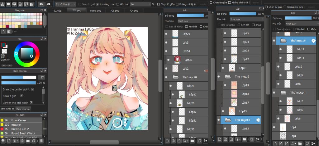Select the From Canvas brush
The image size is (319, 146).
click(x=21, y=120)
